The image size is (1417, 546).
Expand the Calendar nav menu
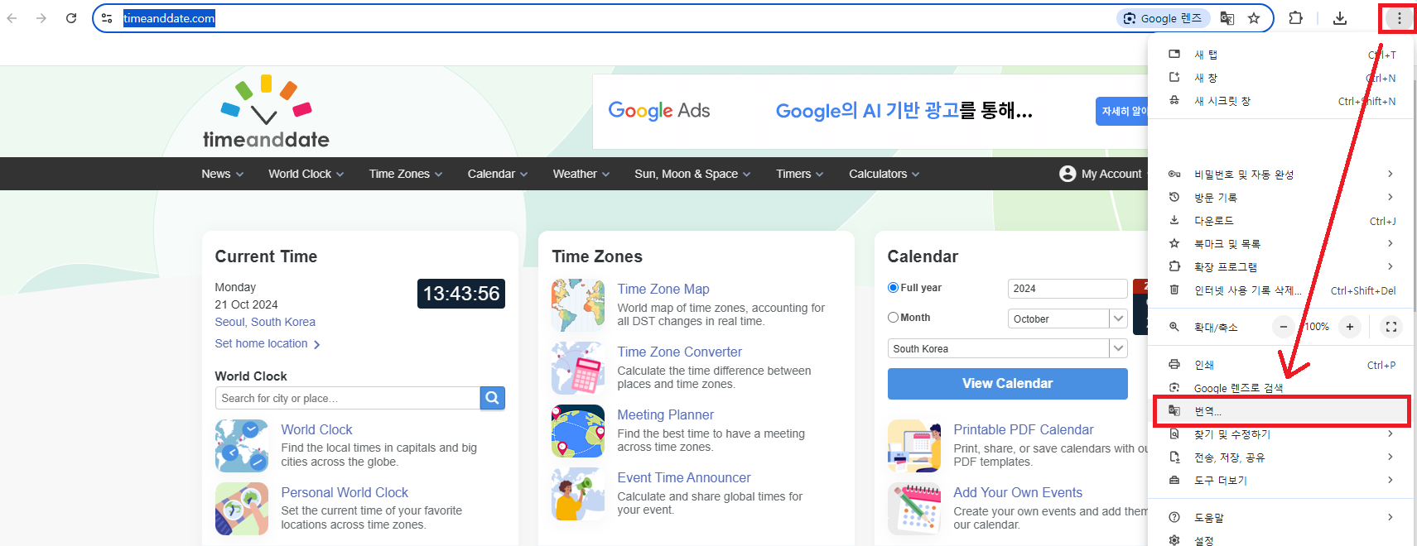(x=498, y=174)
